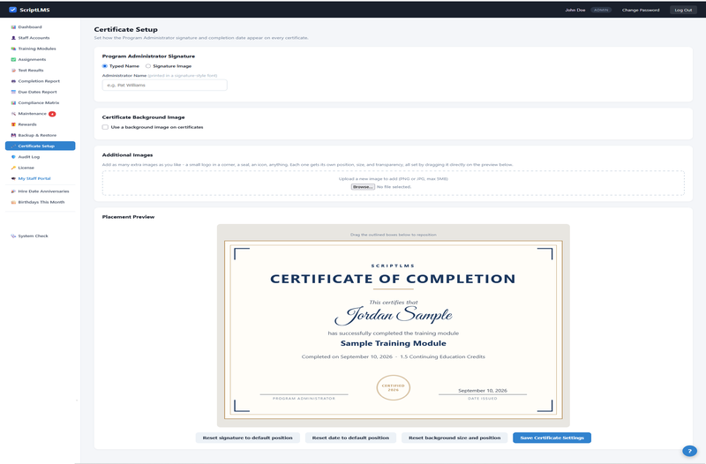
Task: Open the Audit Log page
Action: (40, 157)
